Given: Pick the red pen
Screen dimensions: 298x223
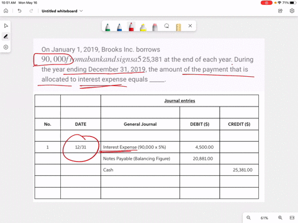Looking at the screenshot, I should (131, 27).
